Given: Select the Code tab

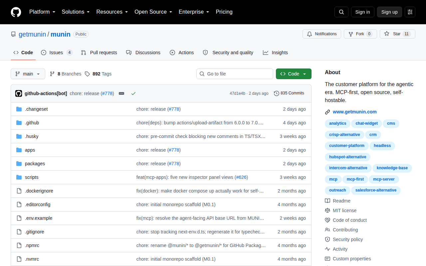Looking at the screenshot, I should 23,53.
